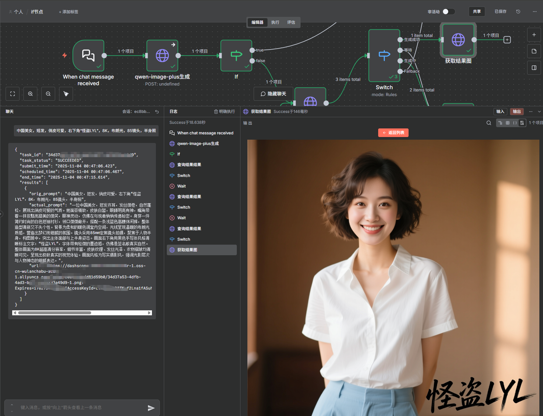The image size is (543, 416).
Task: Send the chat message with arrow icon
Action: (x=151, y=408)
